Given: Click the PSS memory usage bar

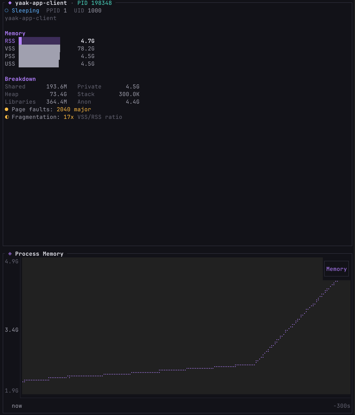Looking at the screenshot, I should point(39,56).
